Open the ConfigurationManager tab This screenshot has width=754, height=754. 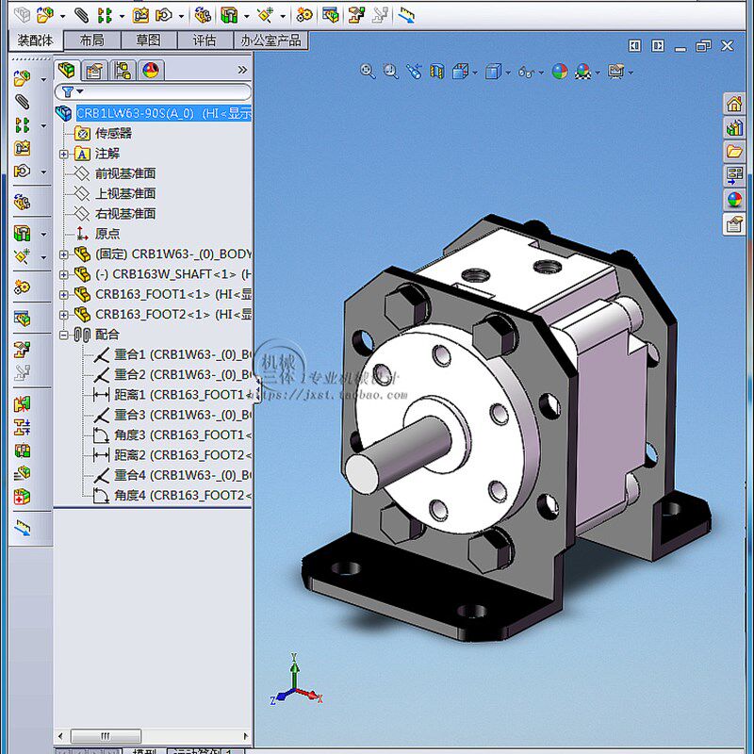[123, 72]
